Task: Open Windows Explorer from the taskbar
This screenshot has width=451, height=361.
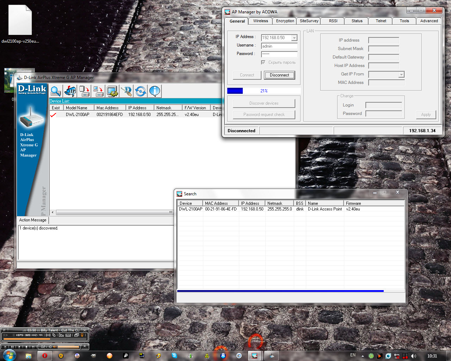Action: tap(29, 356)
